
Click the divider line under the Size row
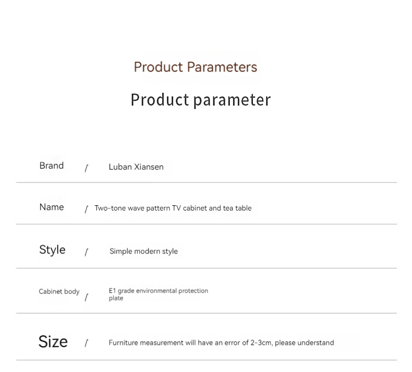(206, 360)
